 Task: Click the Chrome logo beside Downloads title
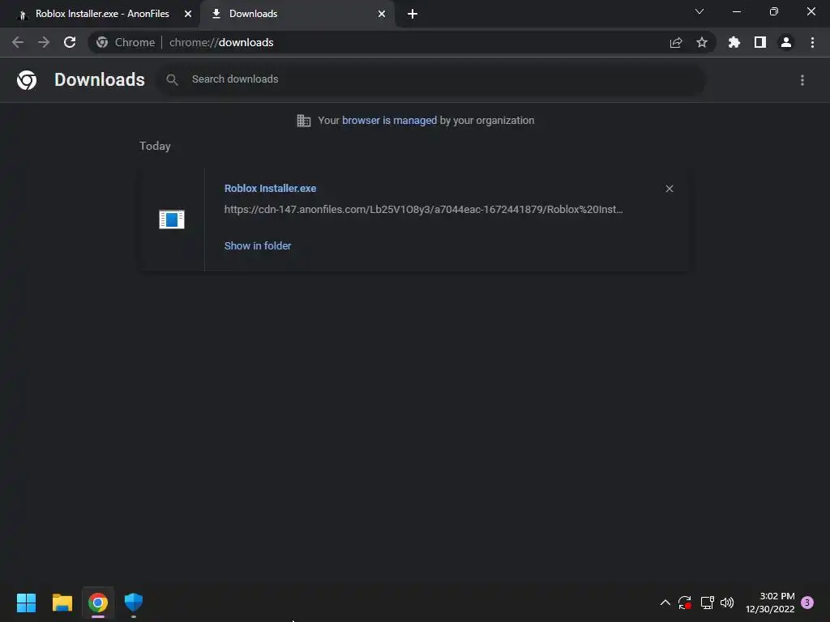[27, 80]
